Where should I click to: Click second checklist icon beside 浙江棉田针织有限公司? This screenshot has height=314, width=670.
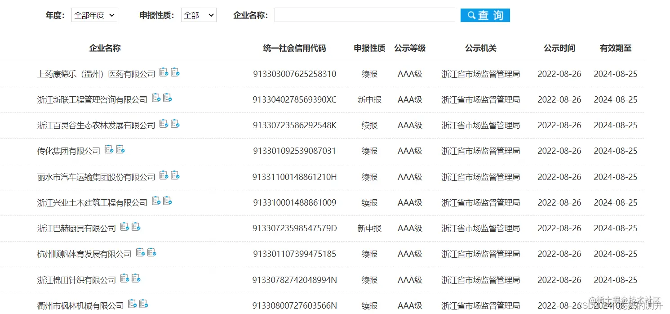(x=136, y=278)
